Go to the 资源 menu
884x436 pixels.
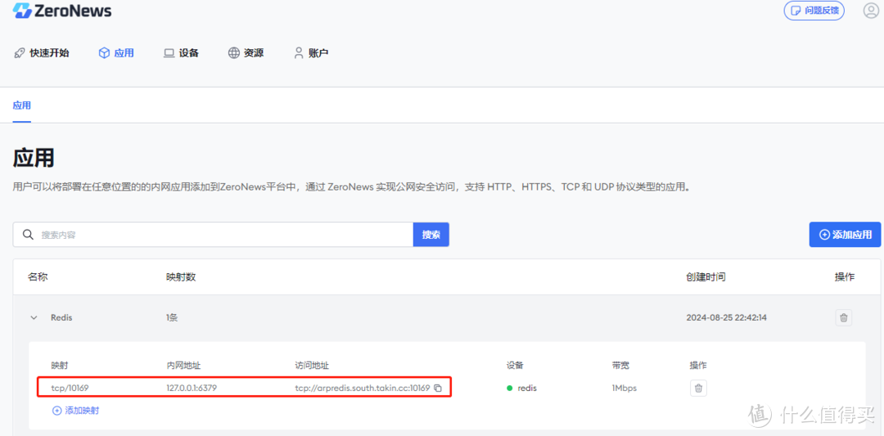click(246, 53)
